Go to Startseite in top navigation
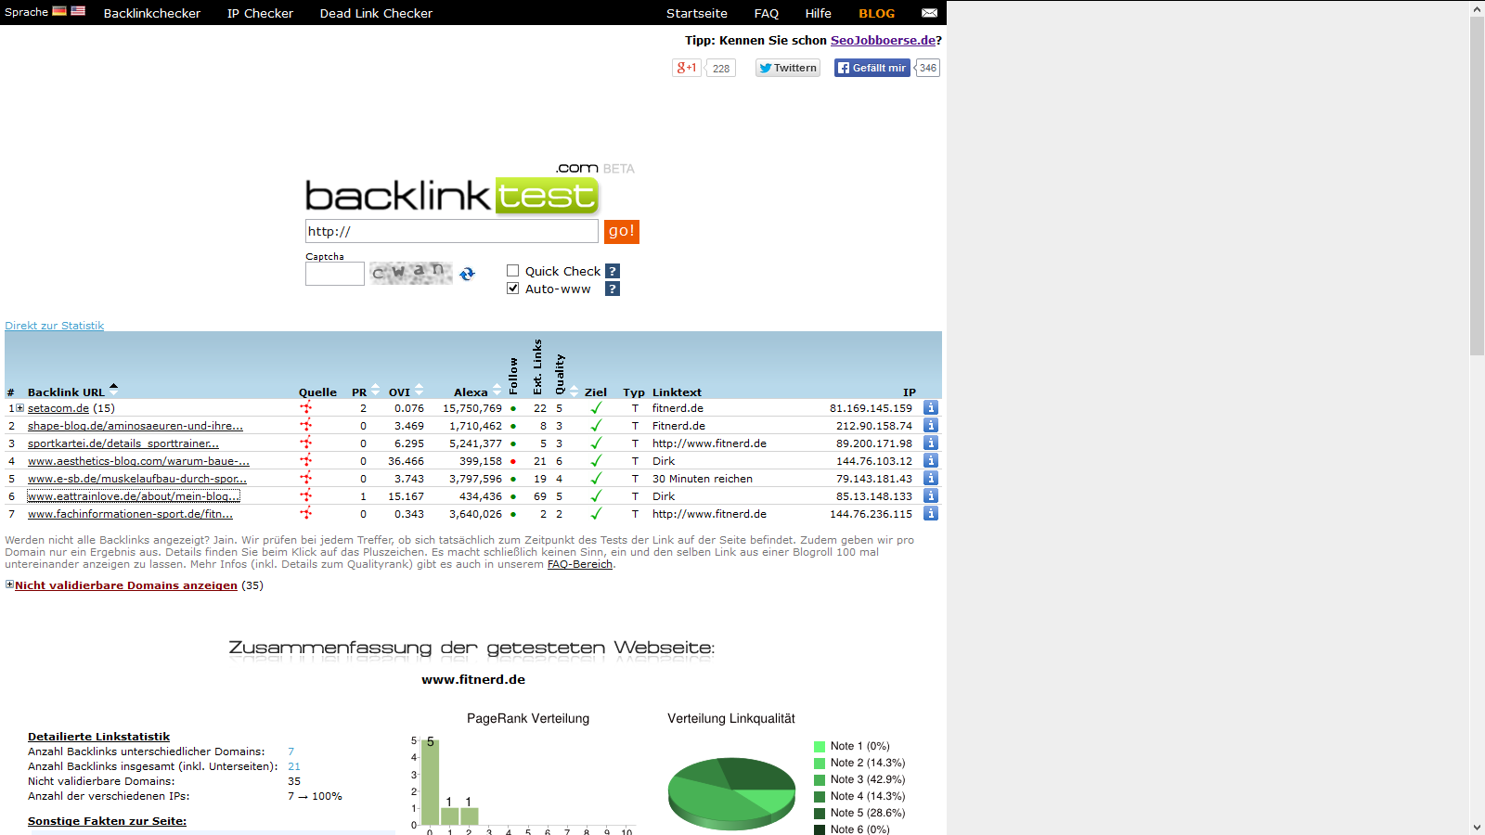The image size is (1485, 835). pyautogui.click(x=697, y=13)
